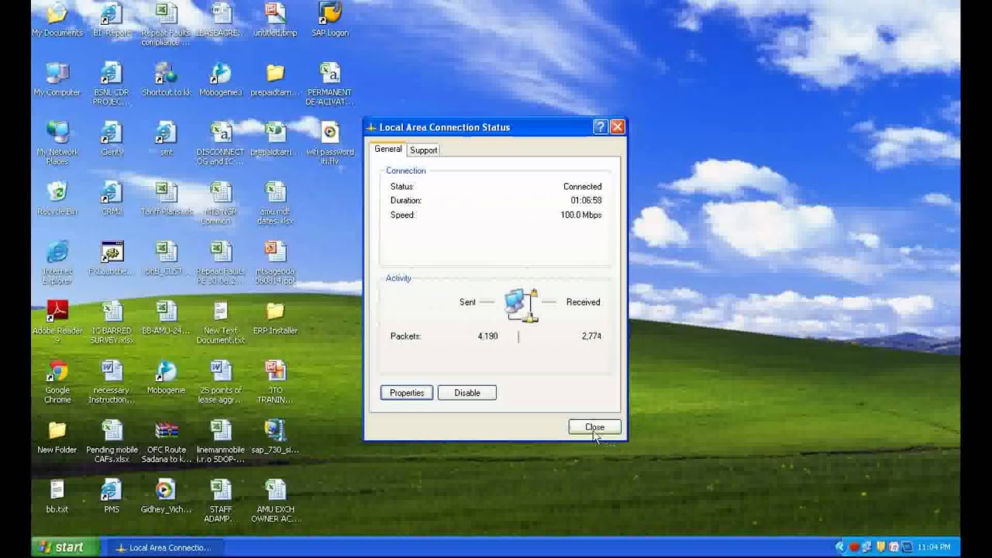The width and height of the screenshot is (992, 558).
Task: Select the Mobogenie3 shortcut icon
Action: [221, 79]
